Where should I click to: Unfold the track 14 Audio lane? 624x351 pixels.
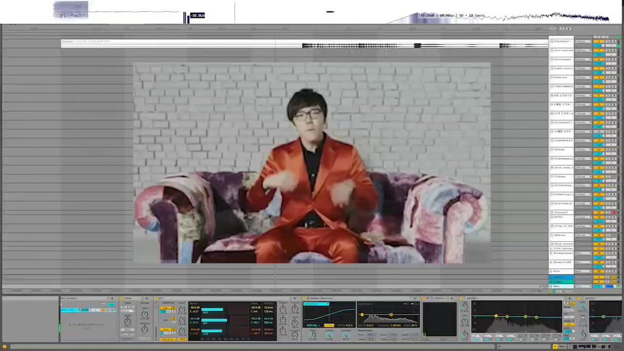tap(552, 150)
